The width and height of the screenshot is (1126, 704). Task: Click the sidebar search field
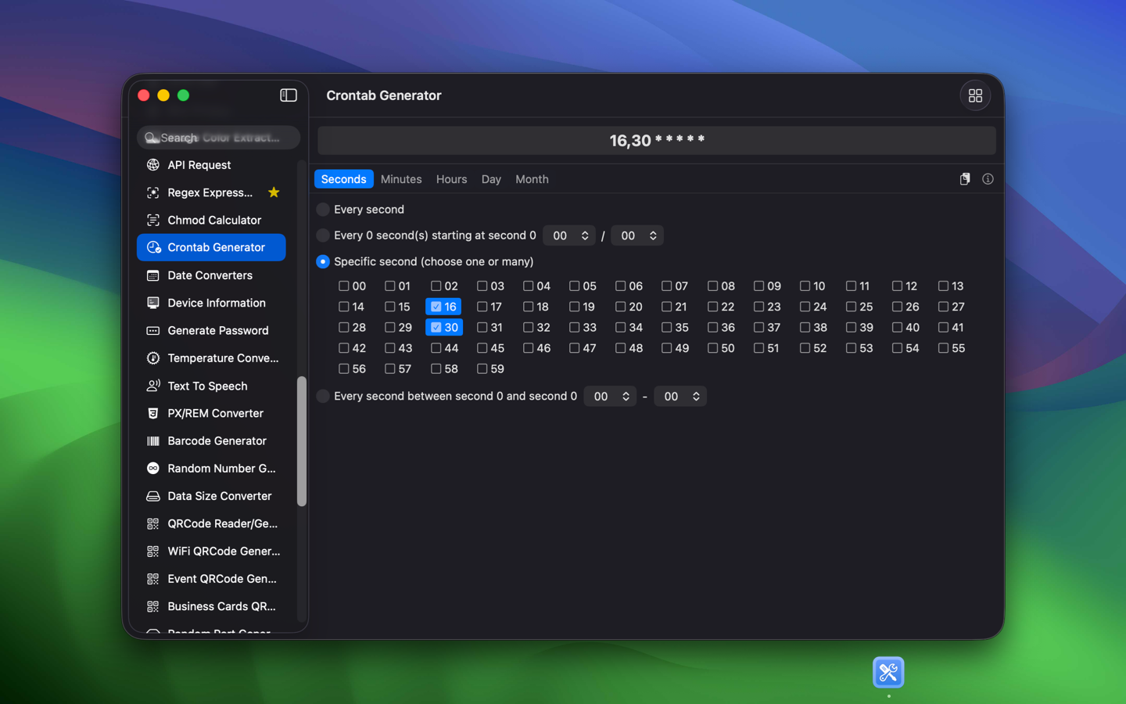coord(218,138)
